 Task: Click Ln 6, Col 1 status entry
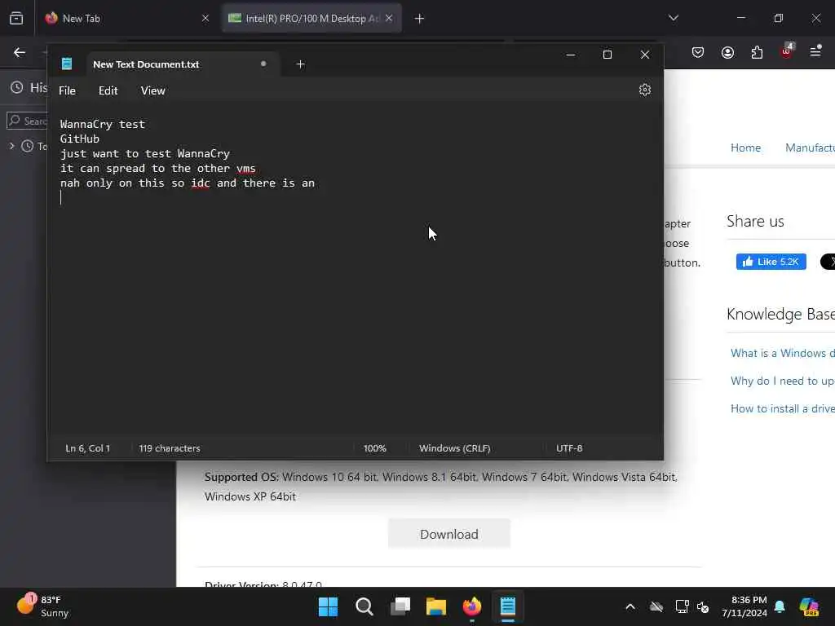tap(88, 448)
